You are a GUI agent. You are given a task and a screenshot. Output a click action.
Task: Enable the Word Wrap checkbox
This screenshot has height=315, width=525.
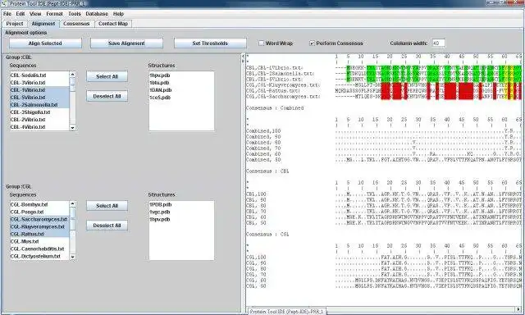262,43
